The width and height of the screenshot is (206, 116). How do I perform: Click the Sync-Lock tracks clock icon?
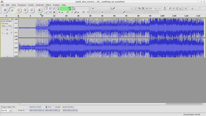164,8
